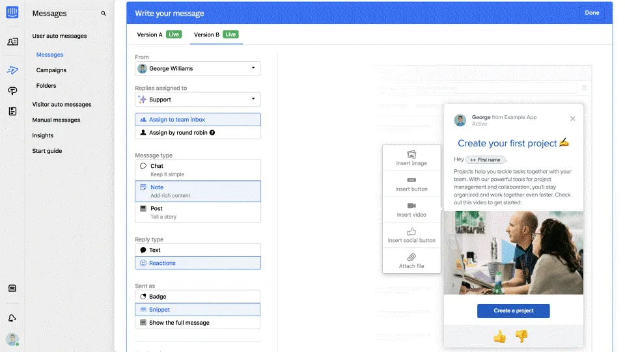Switch to Version A tab

[x=159, y=34]
